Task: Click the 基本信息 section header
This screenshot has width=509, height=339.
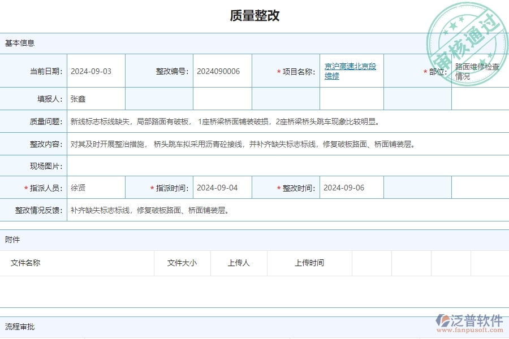Action: (16, 43)
